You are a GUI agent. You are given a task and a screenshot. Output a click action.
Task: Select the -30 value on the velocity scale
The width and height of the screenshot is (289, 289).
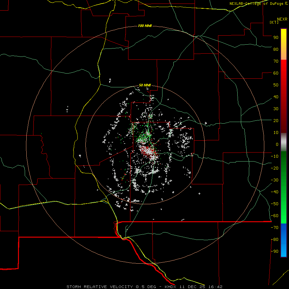(275, 180)
